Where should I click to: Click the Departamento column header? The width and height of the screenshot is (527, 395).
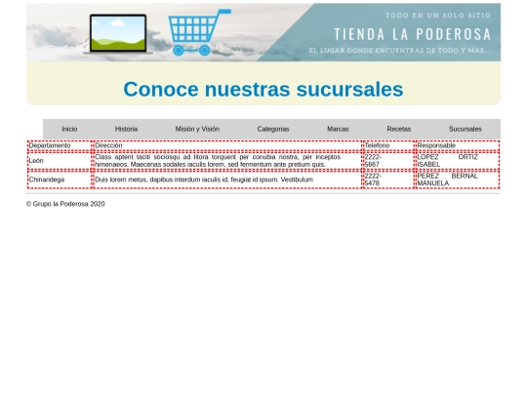60,145
